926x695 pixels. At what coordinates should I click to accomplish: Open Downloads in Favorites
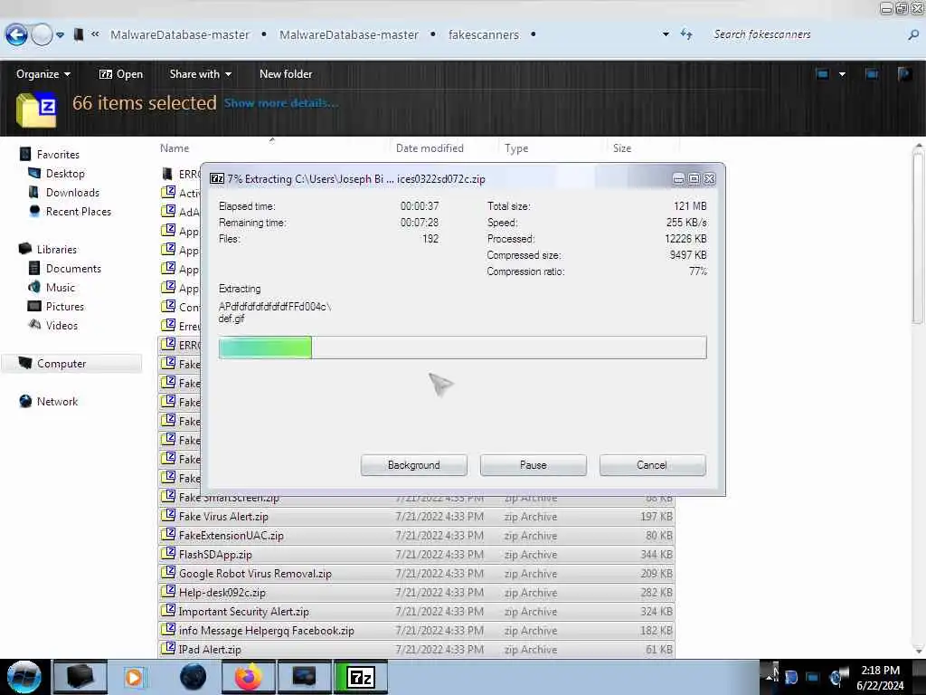(x=72, y=193)
